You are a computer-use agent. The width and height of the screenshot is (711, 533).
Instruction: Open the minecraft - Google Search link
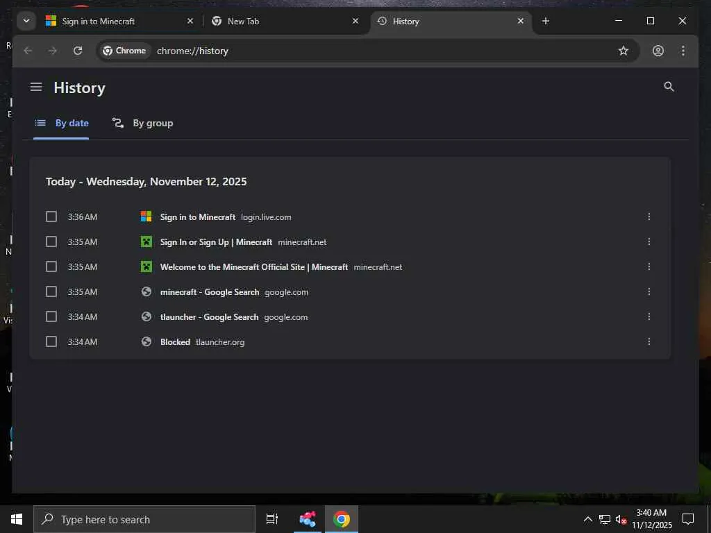click(210, 292)
